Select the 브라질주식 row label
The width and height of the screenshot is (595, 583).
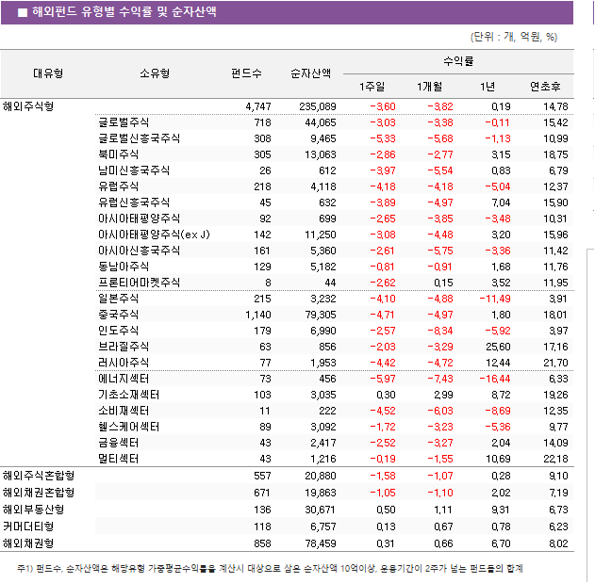124,347
